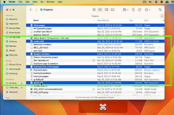Screen dimensions: 174x115
Task: Switch to list view in Finder toolbar
Action: (x=100, y=10)
